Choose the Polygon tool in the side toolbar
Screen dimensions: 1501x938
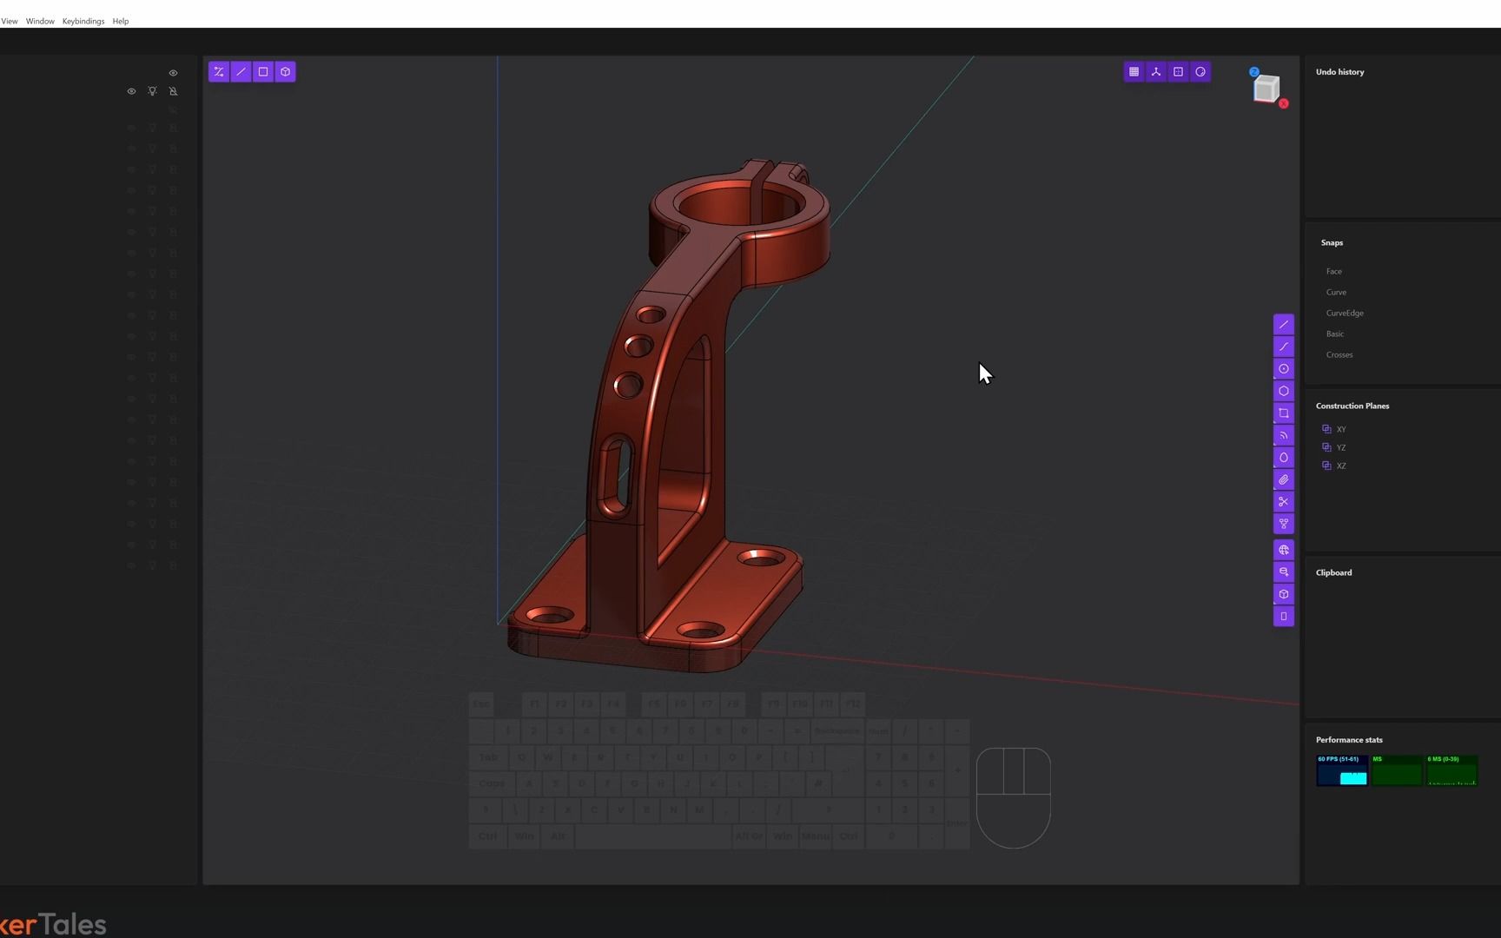pos(1283,391)
